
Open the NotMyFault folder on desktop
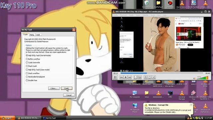pyautogui.click(x=158, y=4)
